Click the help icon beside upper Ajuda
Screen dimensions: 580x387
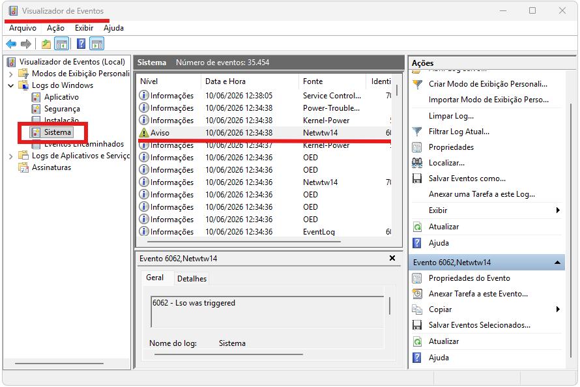click(x=417, y=243)
